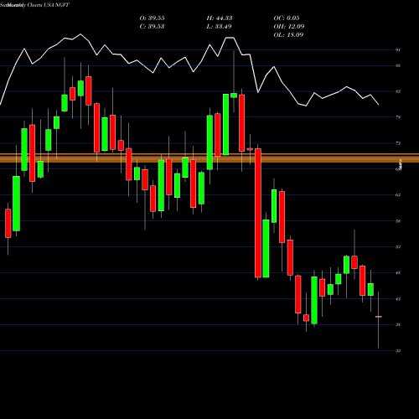Image resolution: width=419 pixels, height=419 pixels.
Task: Click the orange horizontal support band
Action: tap(209, 158)
